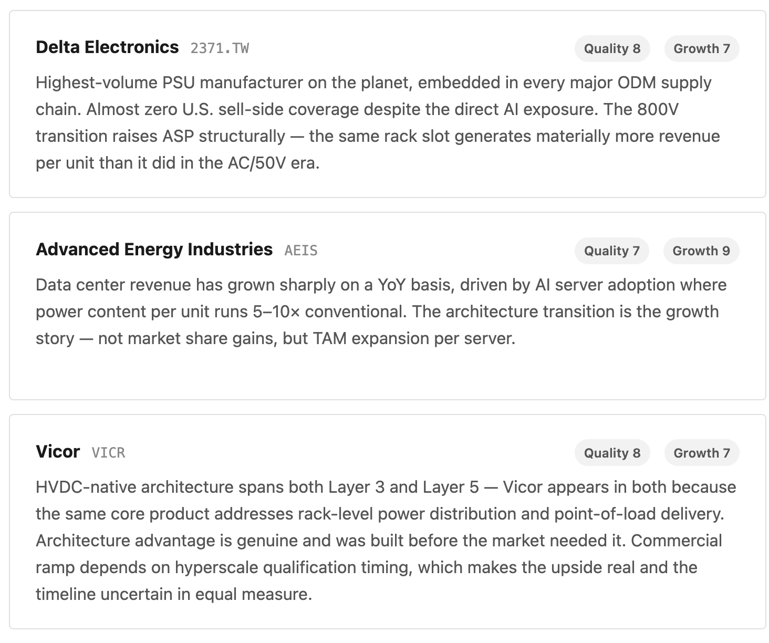Click Delta Electronics Growth 7 badge

click(702, 48)
